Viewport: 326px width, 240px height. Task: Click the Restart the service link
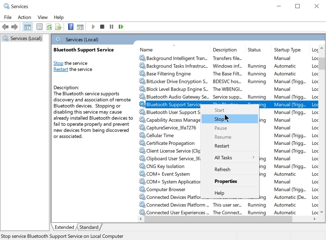click(61, 69)
